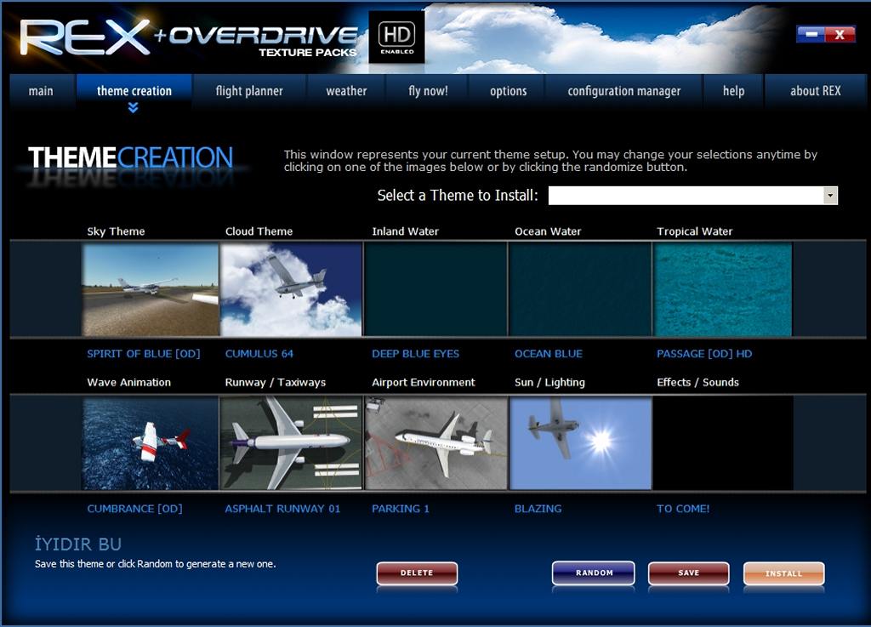871x627 pixels.
Task: Open the configuration manager tab
Action: (623, 90)
